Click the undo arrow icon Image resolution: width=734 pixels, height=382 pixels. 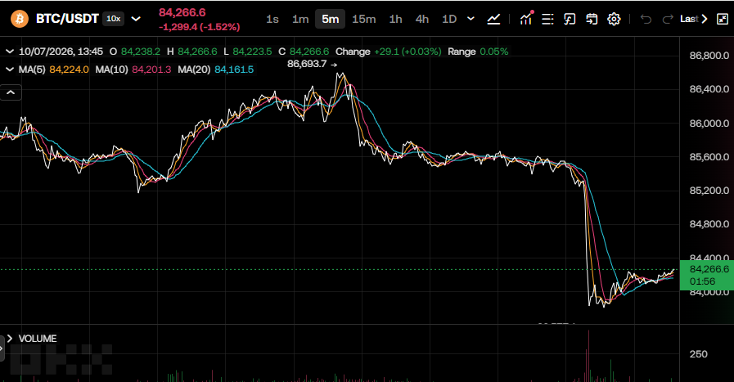point(646,19)
